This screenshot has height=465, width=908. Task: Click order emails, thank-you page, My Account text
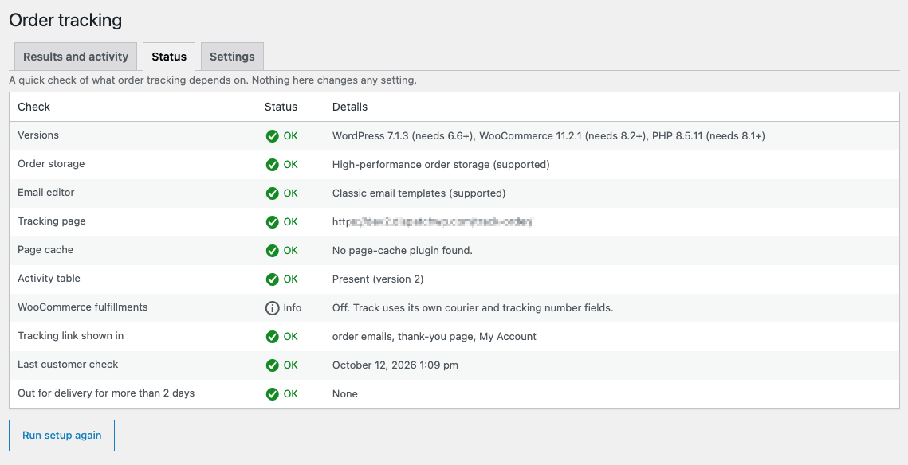point(434,337)
